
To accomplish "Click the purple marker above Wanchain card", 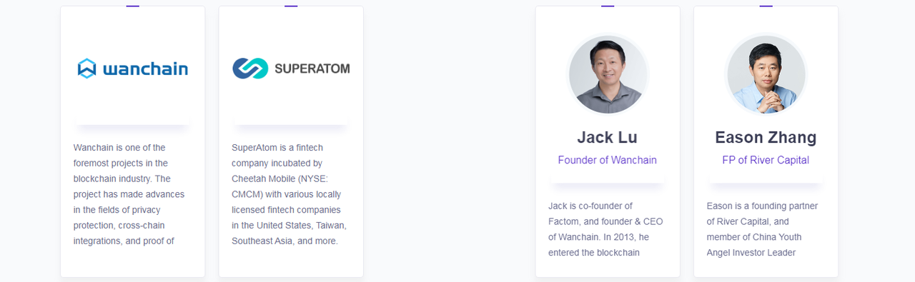I will [x=133, y=6].
